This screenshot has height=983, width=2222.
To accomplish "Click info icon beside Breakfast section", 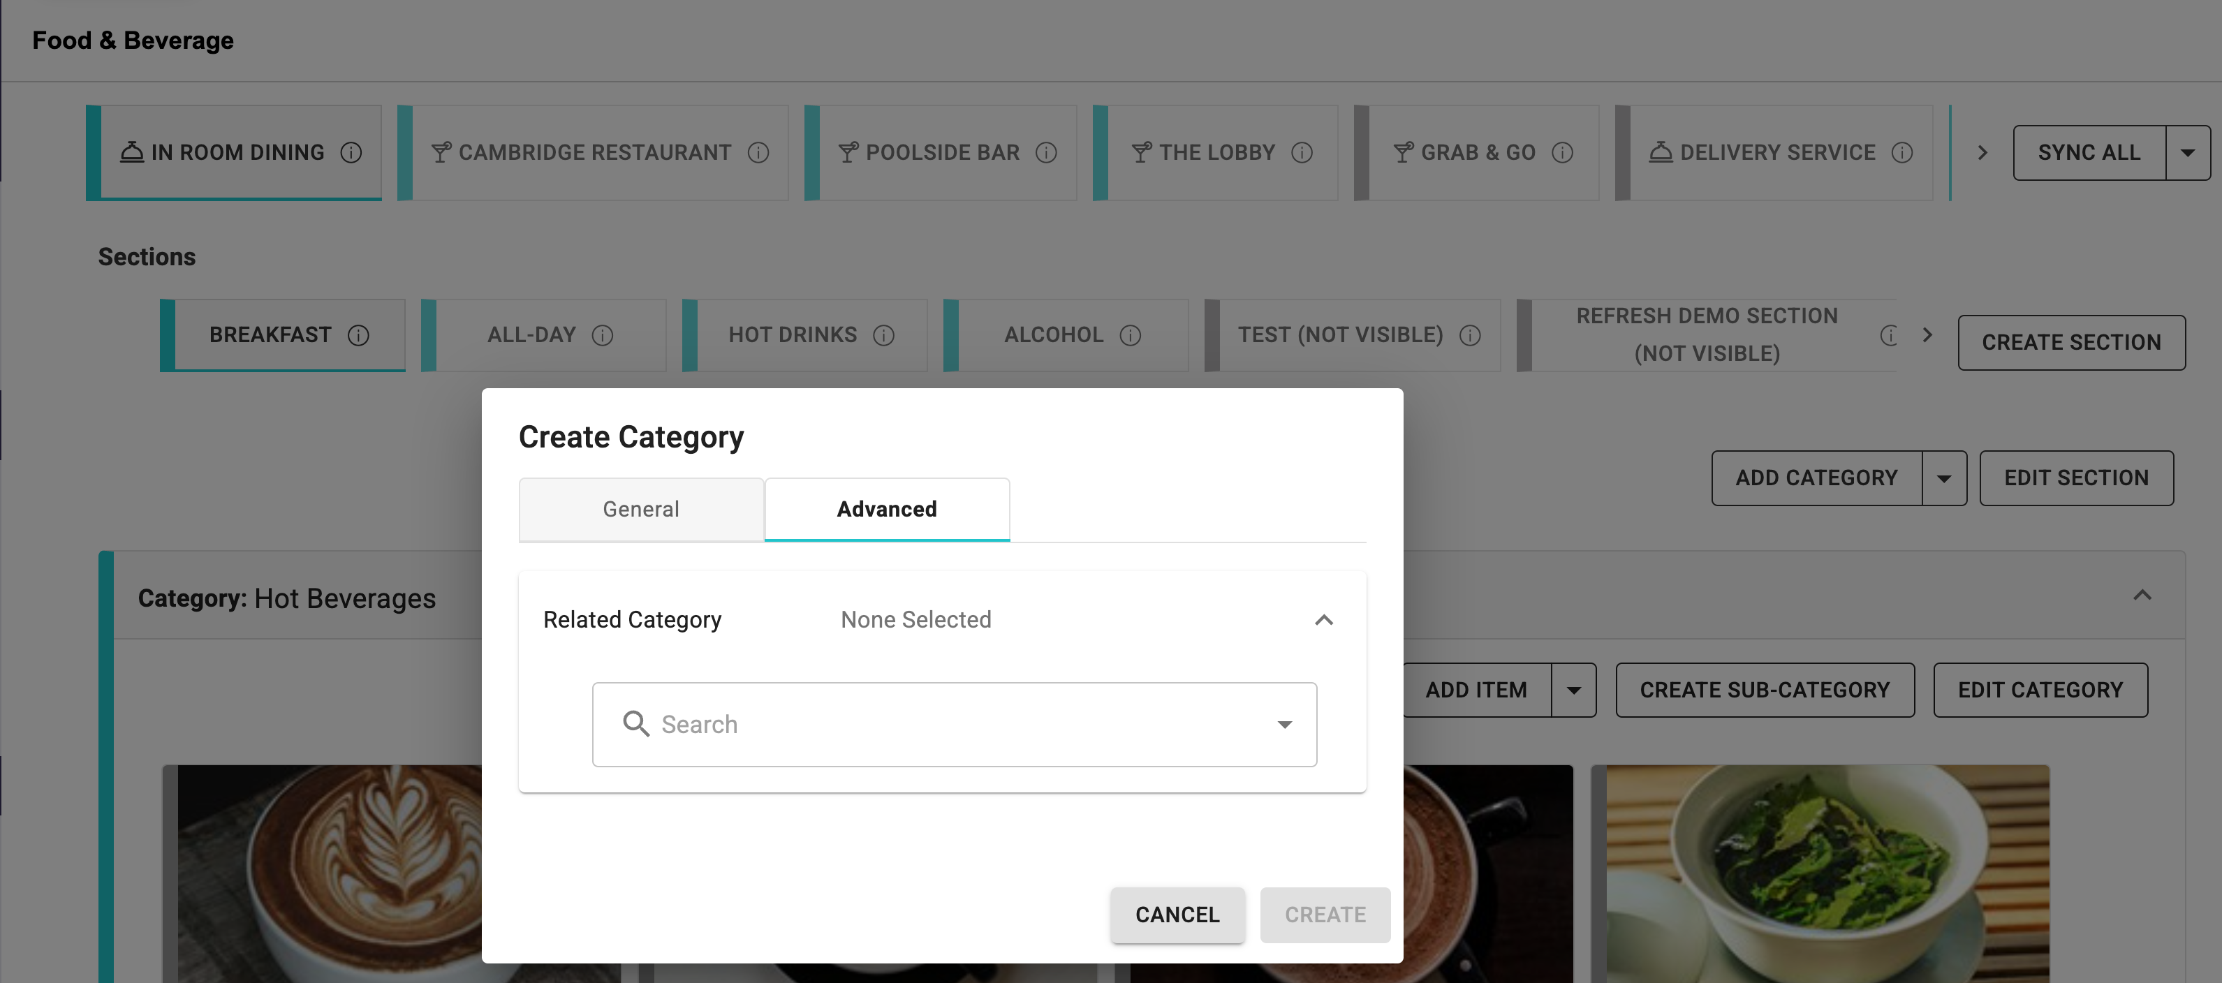I will [358, 334].
